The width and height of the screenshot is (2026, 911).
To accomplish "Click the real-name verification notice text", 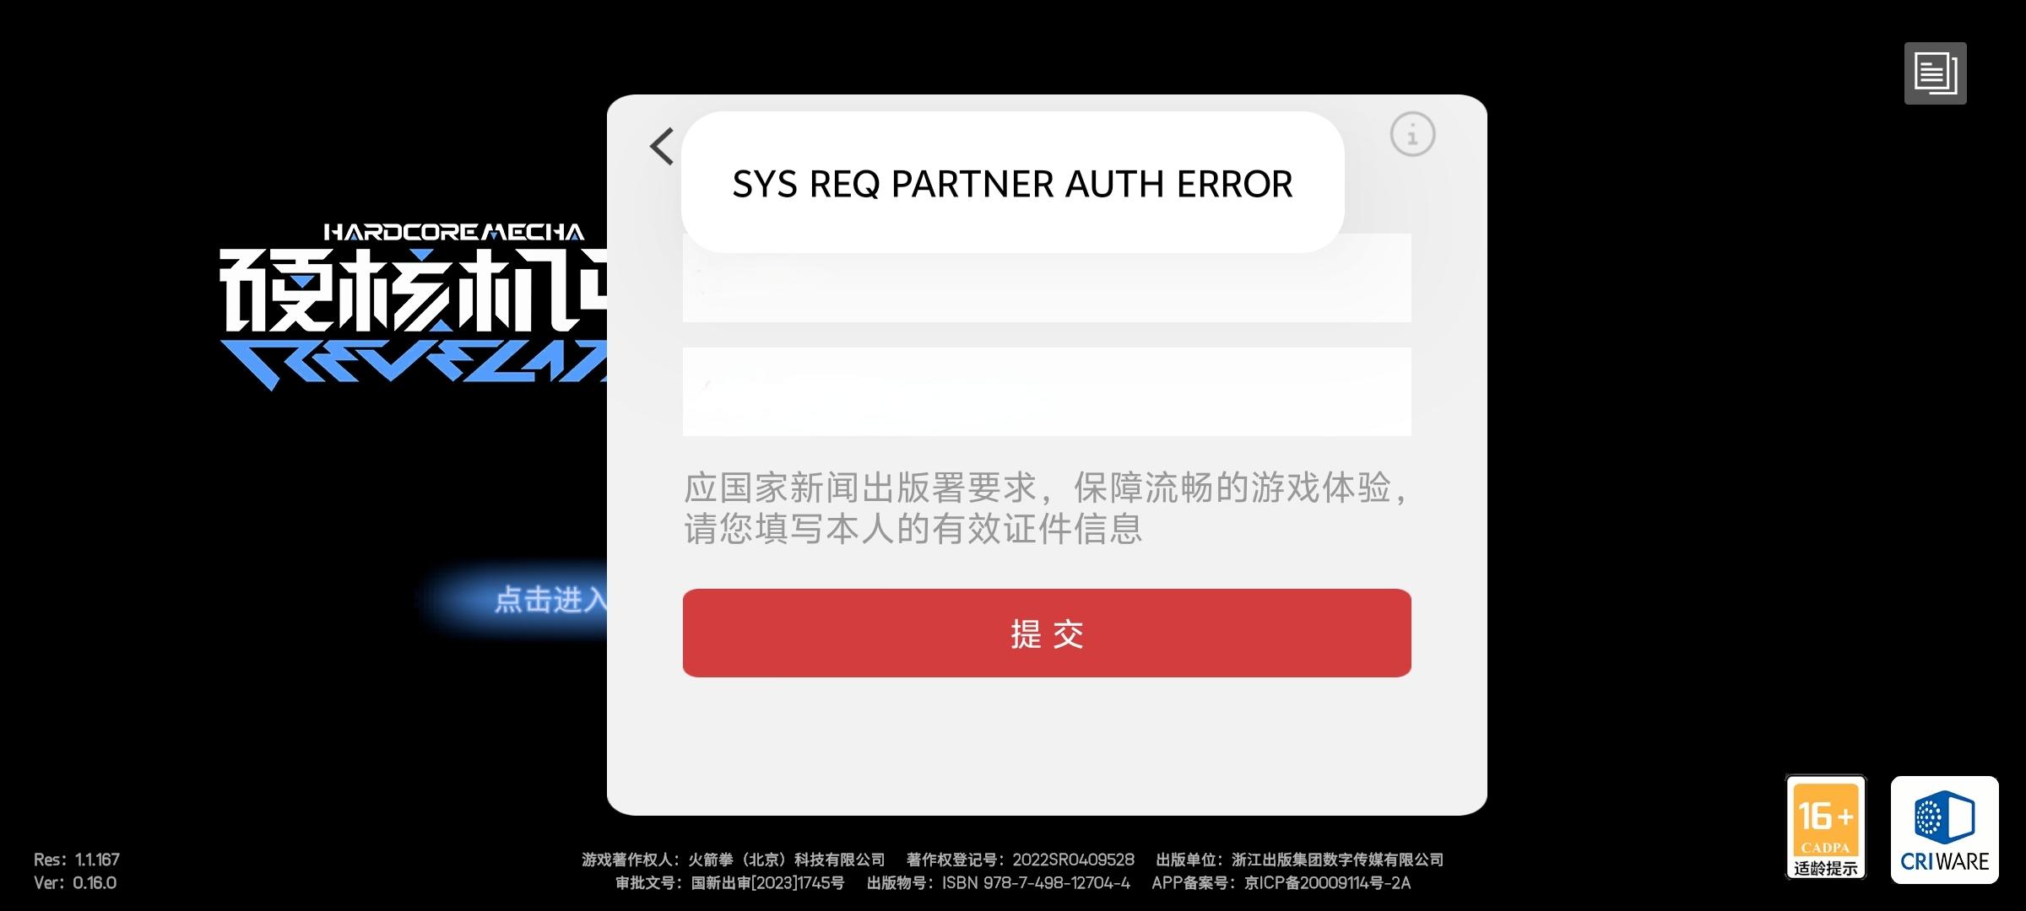I will (1045, 508).
